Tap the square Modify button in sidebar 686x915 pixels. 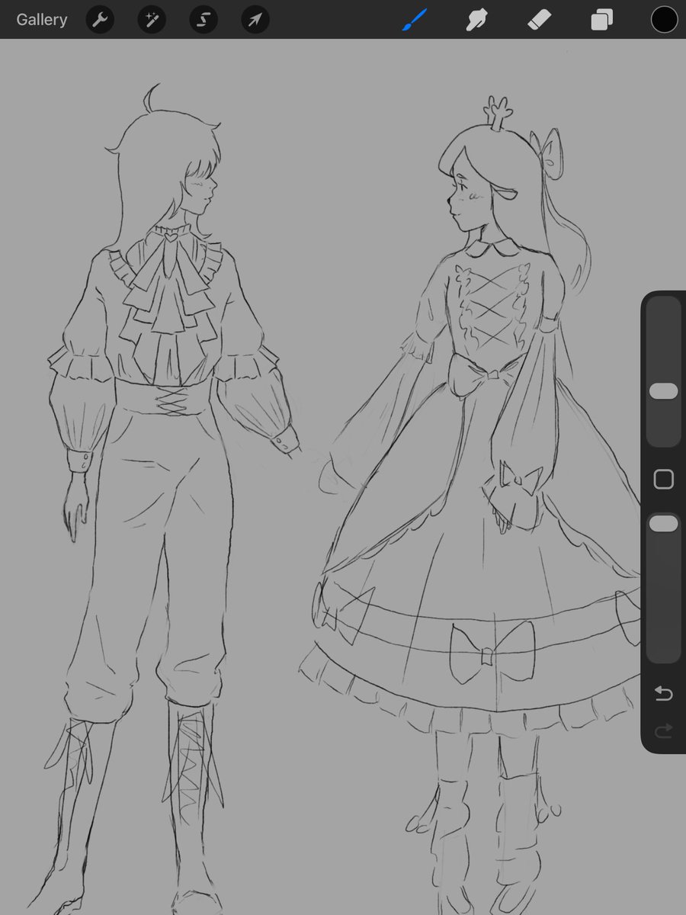[663, 479]
